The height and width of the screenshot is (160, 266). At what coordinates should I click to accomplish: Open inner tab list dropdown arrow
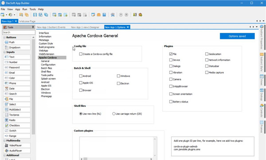257,27
